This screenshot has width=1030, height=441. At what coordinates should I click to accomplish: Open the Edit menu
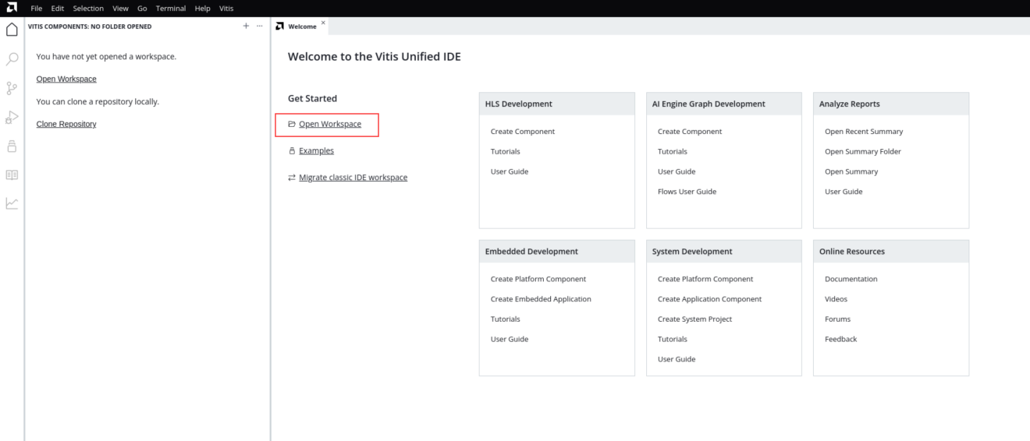tap(58, 9)
